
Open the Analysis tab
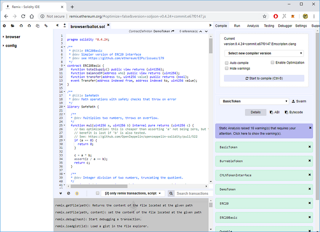coord(253,26)
